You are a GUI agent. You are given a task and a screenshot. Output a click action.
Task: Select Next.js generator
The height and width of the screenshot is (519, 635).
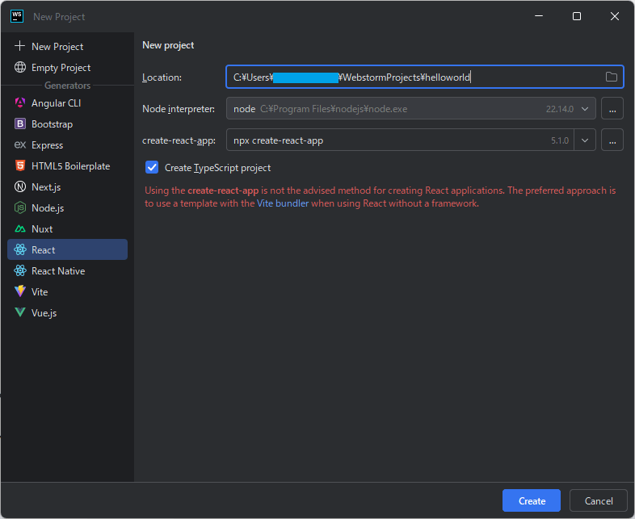[x=67, y=187]
